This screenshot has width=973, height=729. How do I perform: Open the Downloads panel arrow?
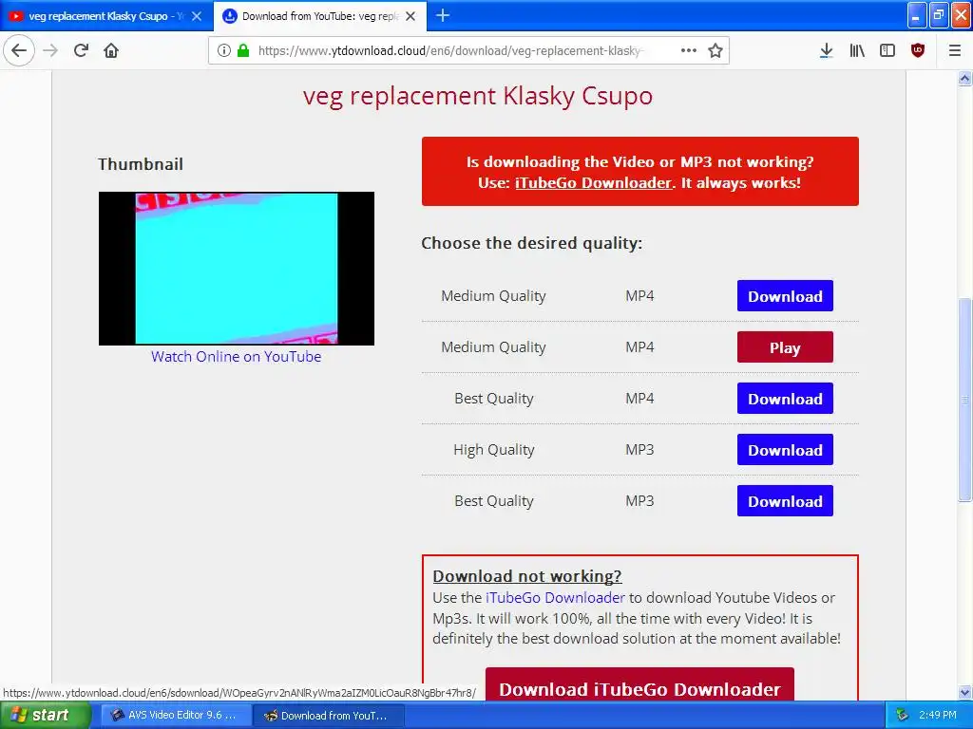click(826, 51)
